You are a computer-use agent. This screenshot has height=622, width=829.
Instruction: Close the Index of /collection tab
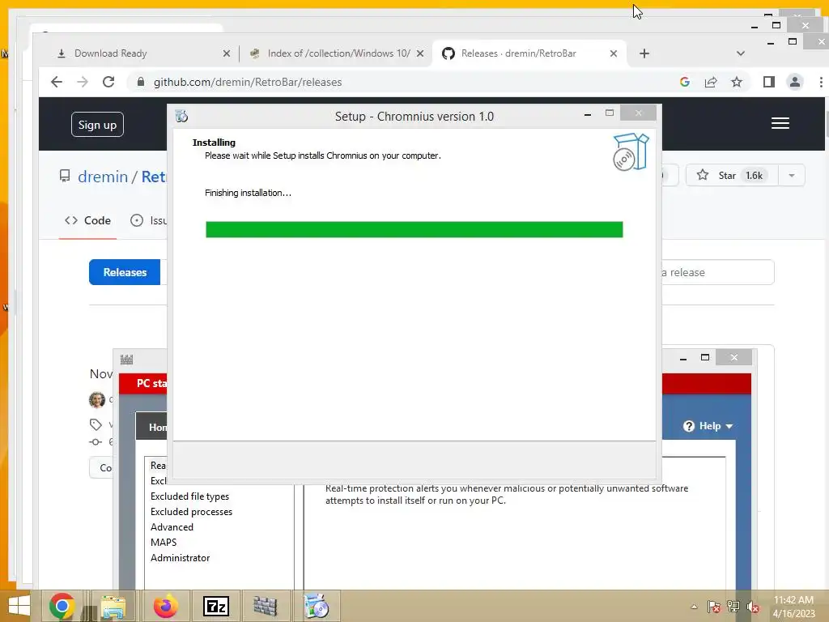tap(420, 53)
